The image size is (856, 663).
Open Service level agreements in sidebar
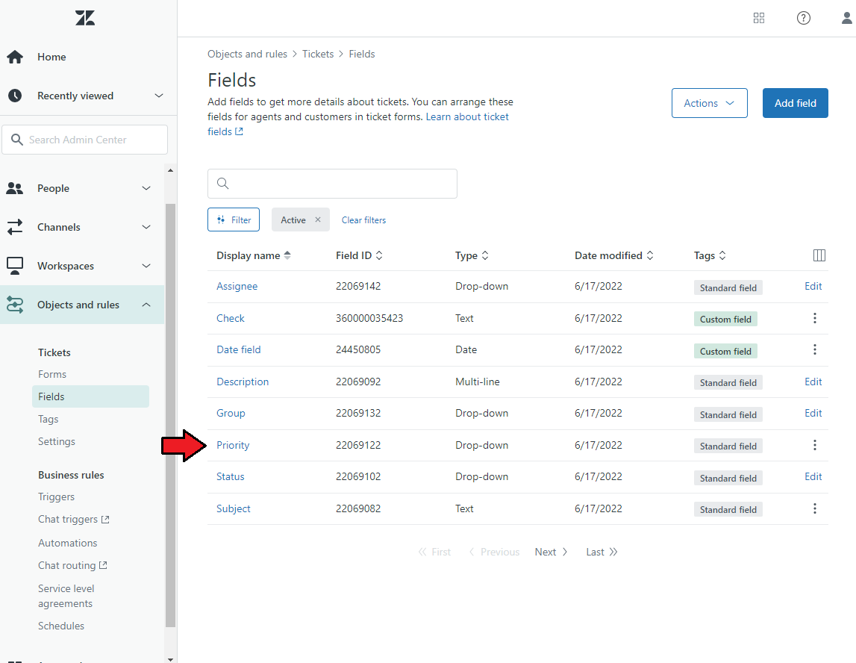(x=66, y=596)
